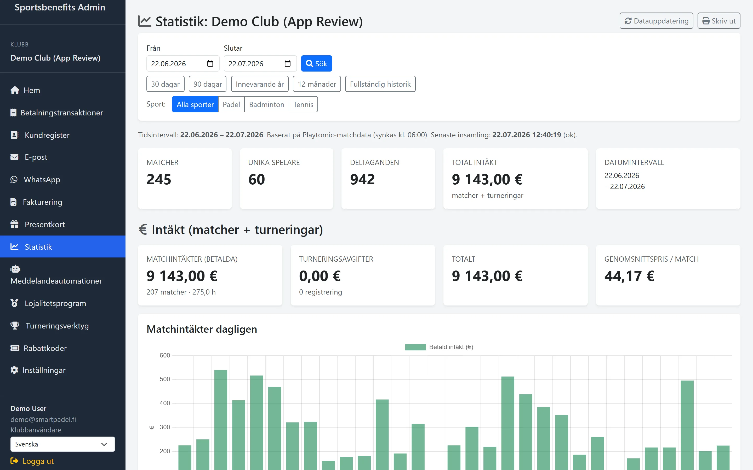Click the printer icon in Skriv ut

[x=706, y=21]
